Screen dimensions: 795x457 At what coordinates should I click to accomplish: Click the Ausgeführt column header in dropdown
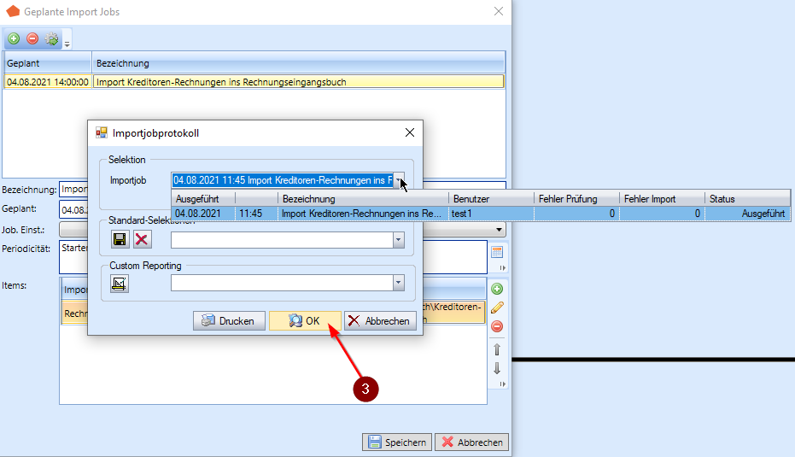point(203,199)
